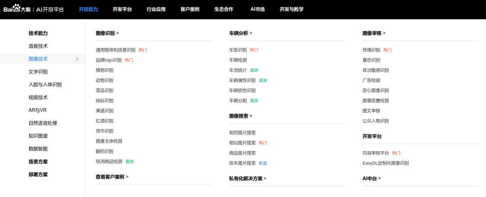Select the 开放能力 top menu
Screen dimensions: 486x197
pos(88,9)
